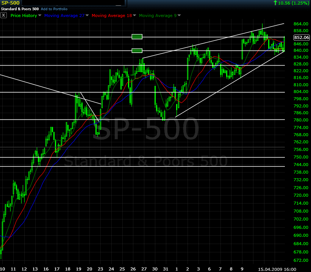Select the Price History label
This screenshot has width=311, height=272.
pyautogui.click(x=24, y=16)
